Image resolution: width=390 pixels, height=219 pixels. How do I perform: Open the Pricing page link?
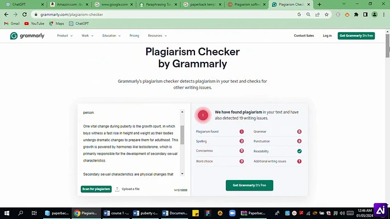134,36
